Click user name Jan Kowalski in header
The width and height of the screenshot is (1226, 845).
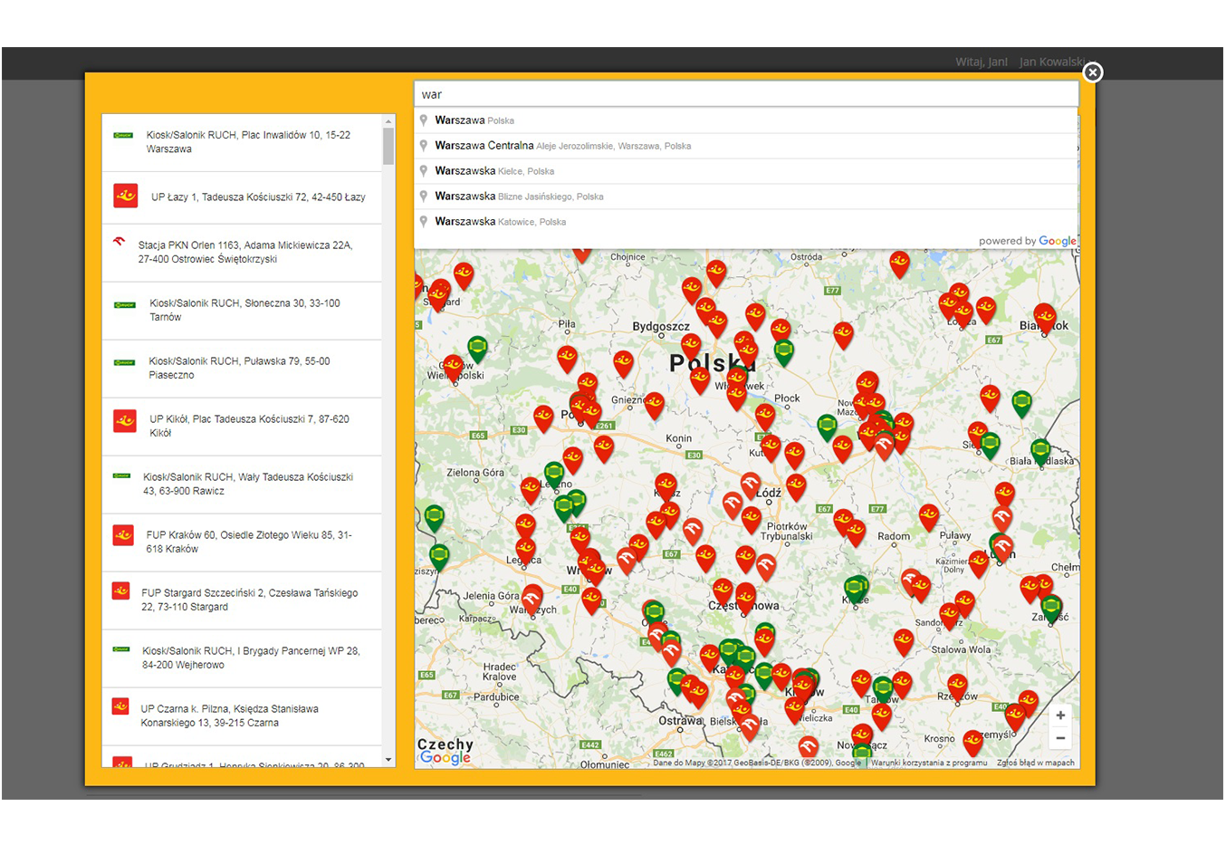point(1052,62)
